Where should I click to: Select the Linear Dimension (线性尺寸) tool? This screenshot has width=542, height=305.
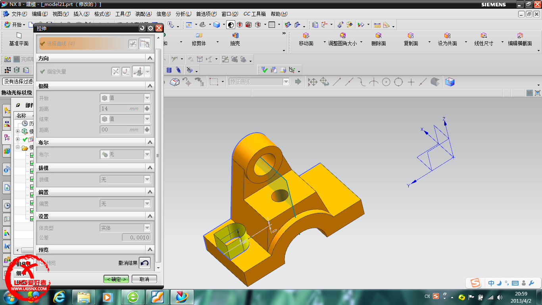[x=484, y=40]
